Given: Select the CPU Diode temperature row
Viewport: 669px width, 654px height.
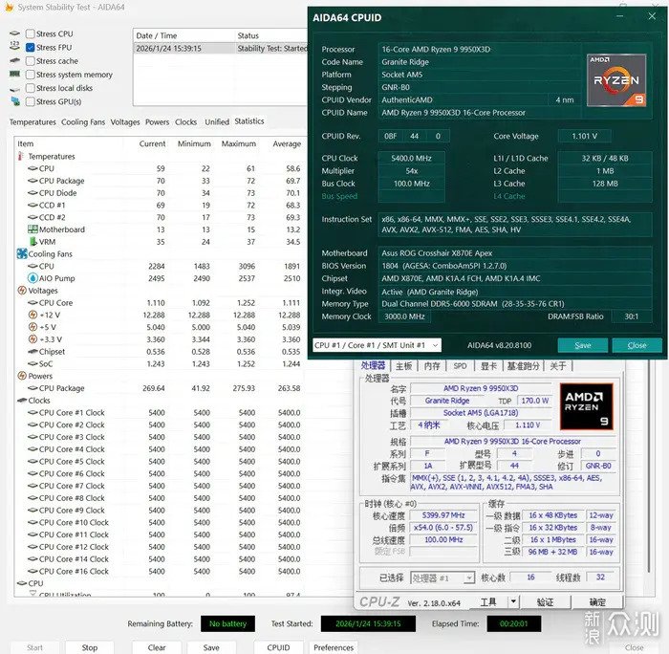Looking at the screenshot, I should [160, 193].
